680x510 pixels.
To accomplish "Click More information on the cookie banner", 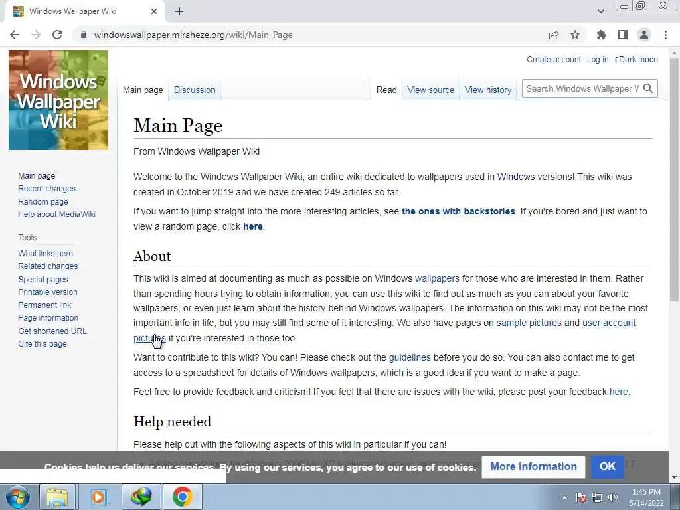I will pyautogui.click(x=533, y=467).
